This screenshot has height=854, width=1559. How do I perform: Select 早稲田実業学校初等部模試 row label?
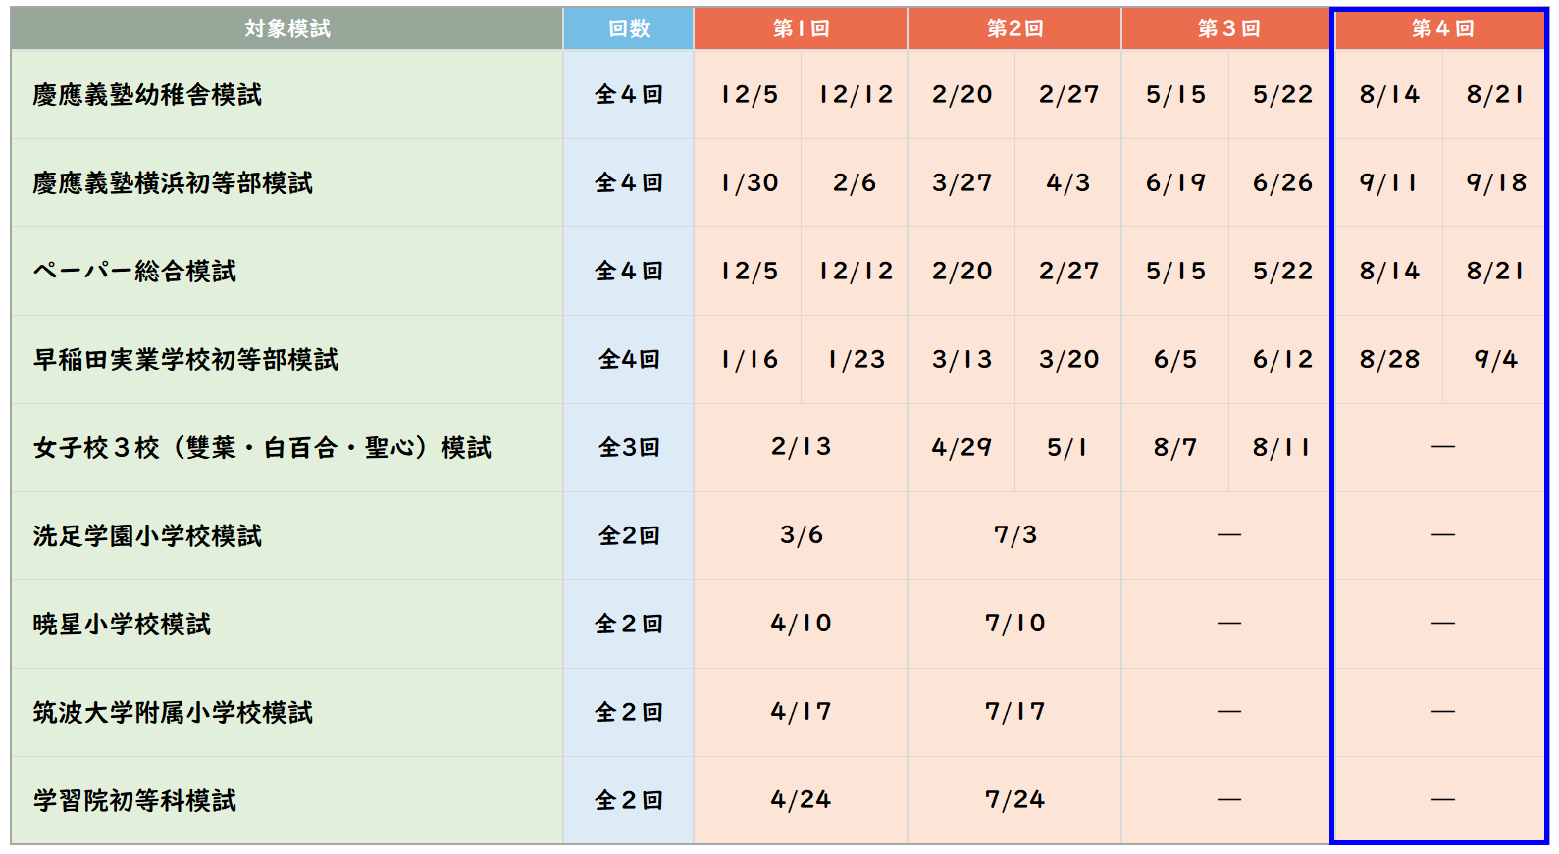point(185,360)
